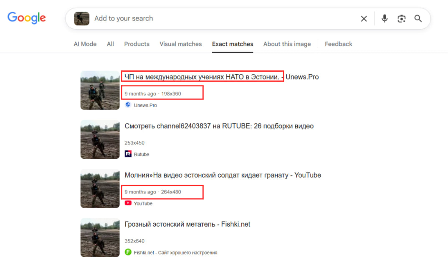Click the YouTube favicon
448x273 pixels.
128,203
